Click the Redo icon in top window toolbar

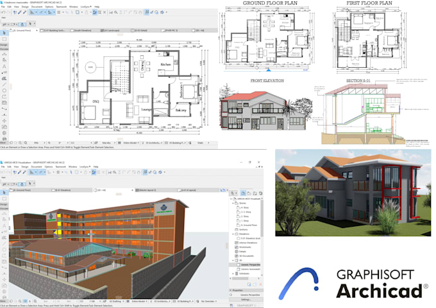click(8, 12)
